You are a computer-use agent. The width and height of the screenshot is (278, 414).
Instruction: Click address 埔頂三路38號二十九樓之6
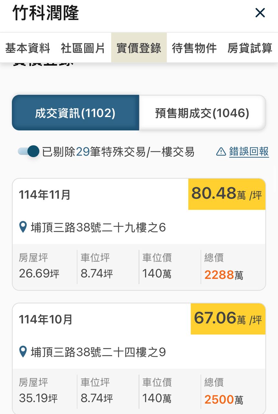click(x=98, y=228)
